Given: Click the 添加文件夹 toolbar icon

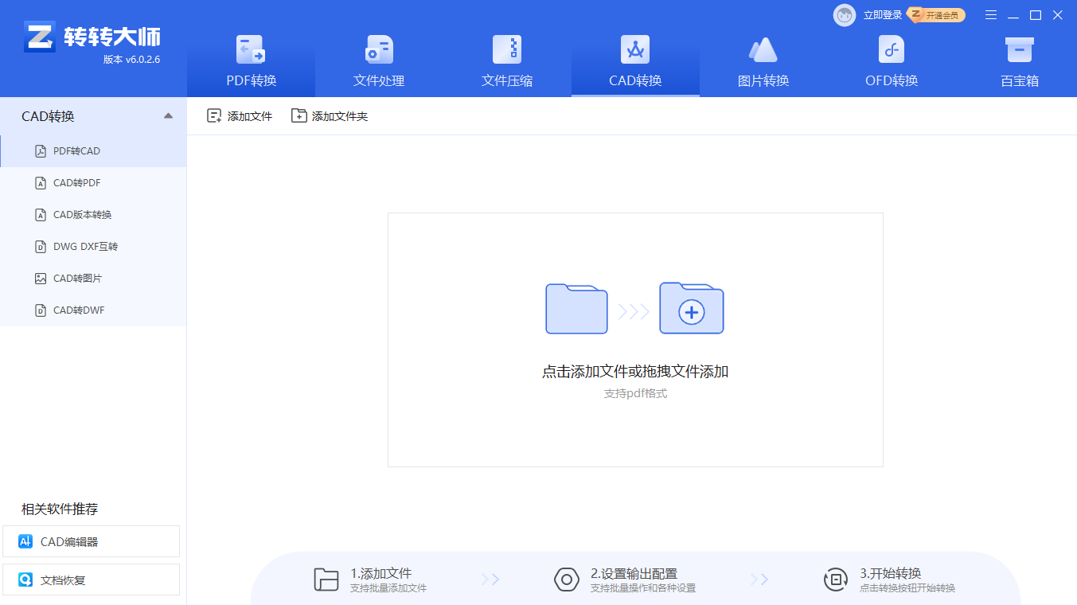Looking at the screenshot, I should [329, 115].
